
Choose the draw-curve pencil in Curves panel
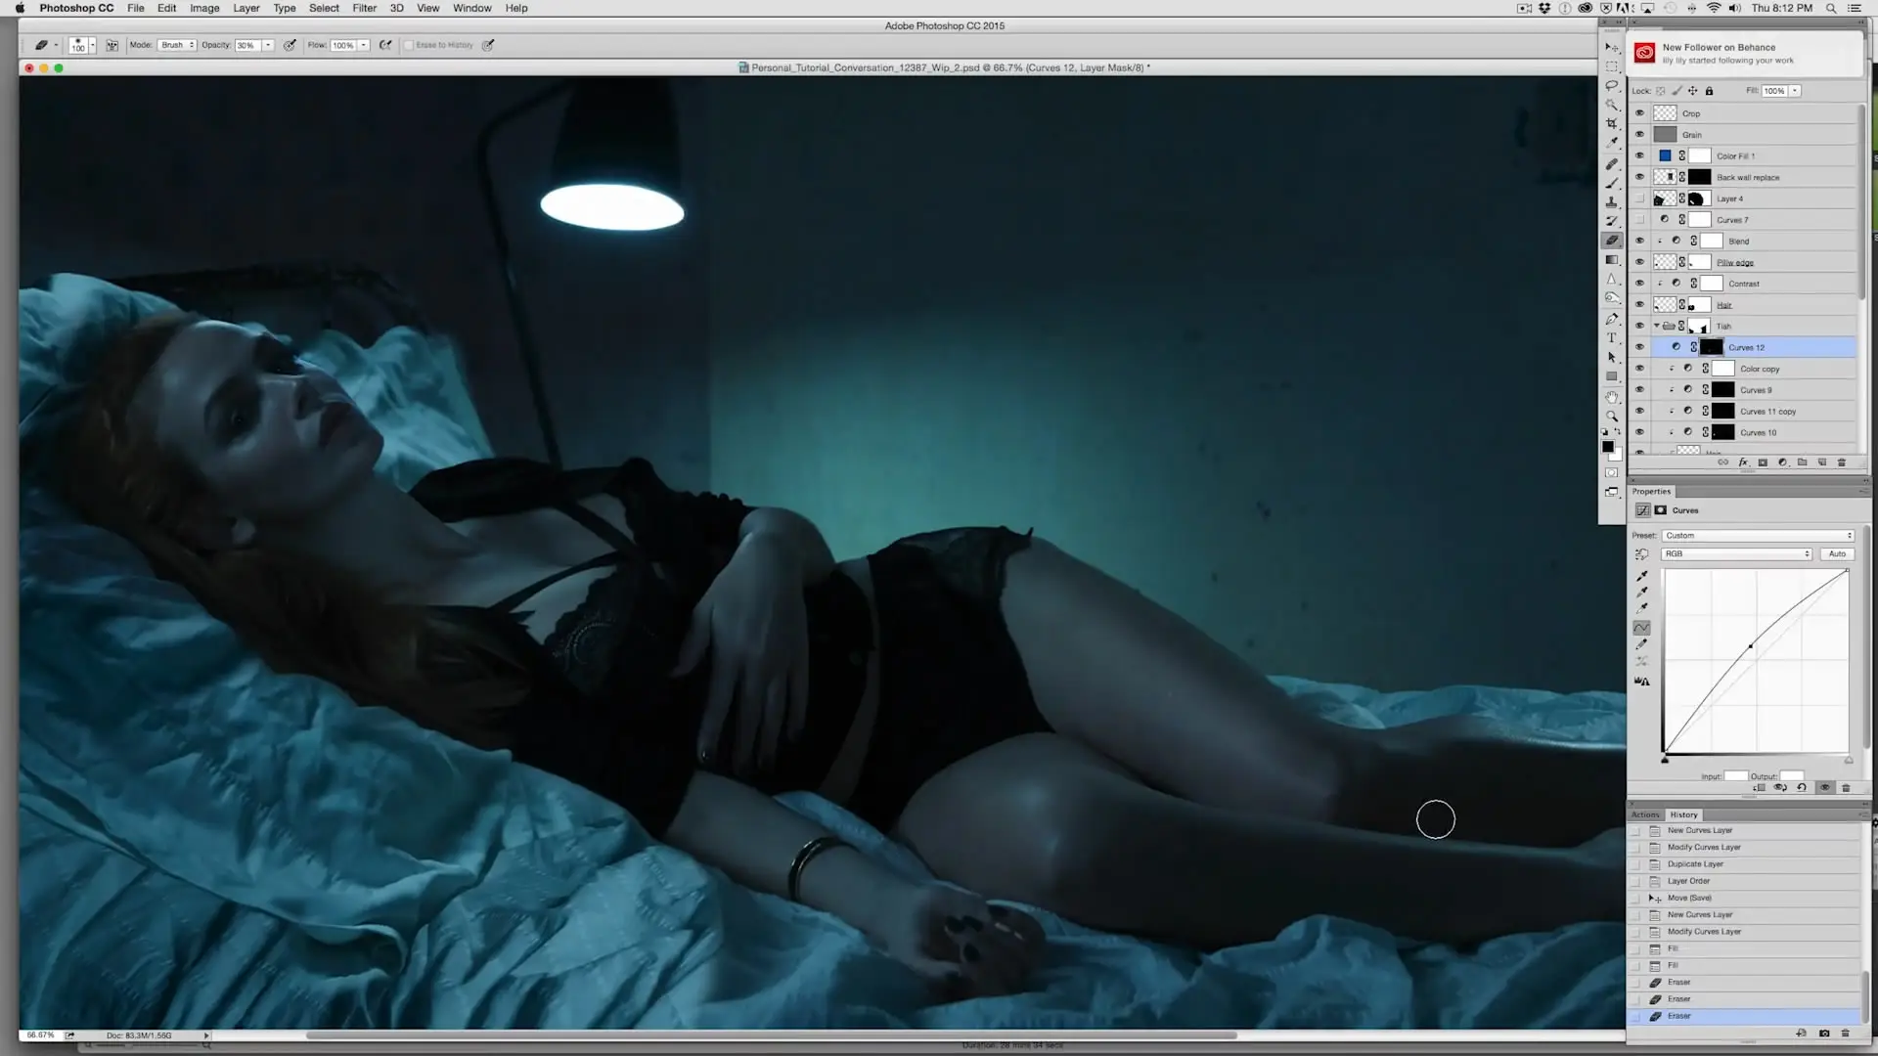1642,644
